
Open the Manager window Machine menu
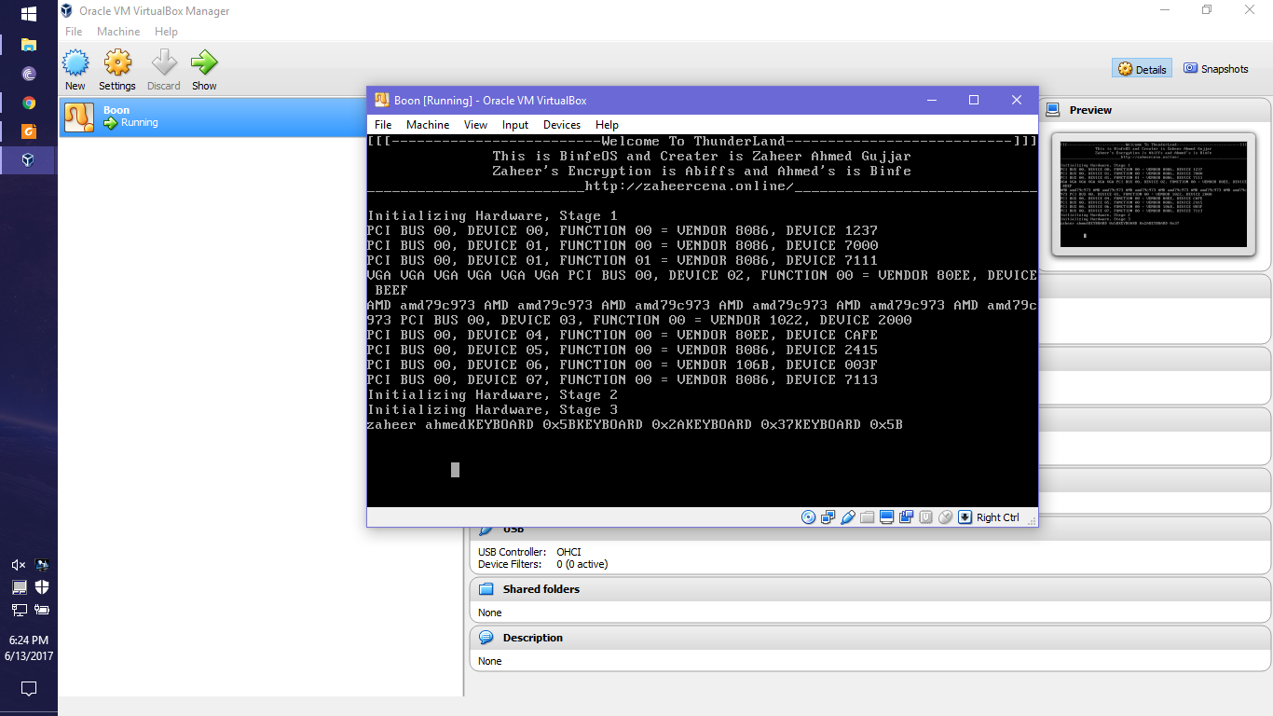pyautogui.click(x=118, y=32)
